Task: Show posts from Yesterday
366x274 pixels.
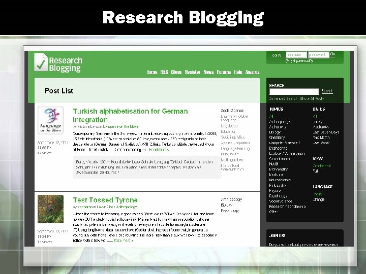Action: (321, 127)
